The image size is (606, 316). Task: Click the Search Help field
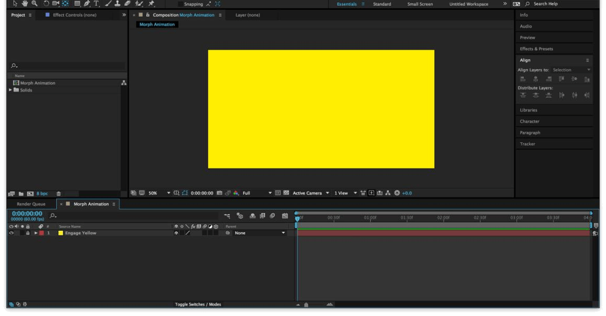(545, 4)
